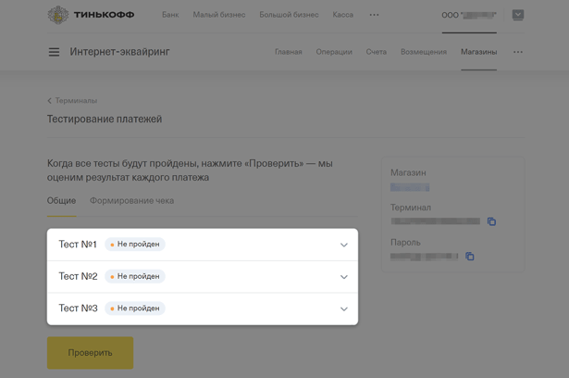Click the Интернет-эквайринг title

tap(119, 52)
